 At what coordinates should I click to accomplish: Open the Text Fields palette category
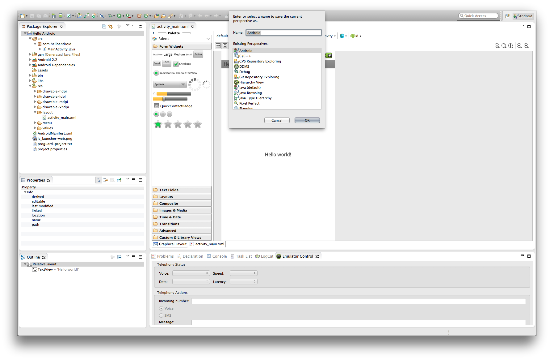(x=182, y=190)
